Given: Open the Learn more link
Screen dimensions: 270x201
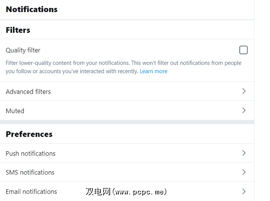Looking at the screenshot, I should click(x=154, y=71).
